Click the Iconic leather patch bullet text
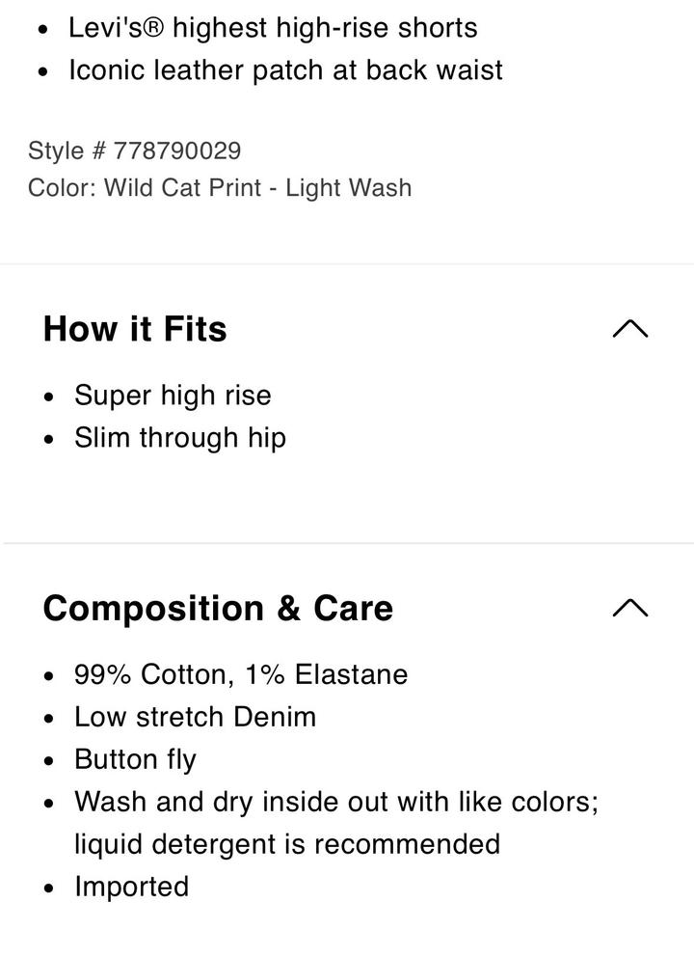694x957 pixels. [x=285, y=70]
